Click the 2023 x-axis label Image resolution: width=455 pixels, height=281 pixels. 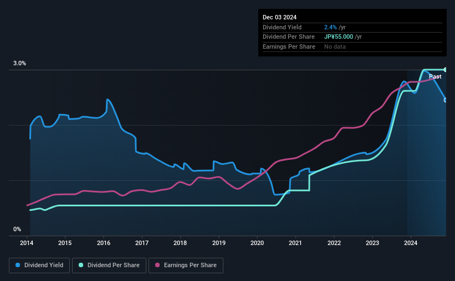[x=372, y=243]
